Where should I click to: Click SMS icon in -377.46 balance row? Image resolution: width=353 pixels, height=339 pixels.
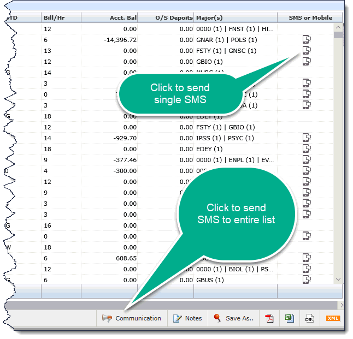[307, 160]
